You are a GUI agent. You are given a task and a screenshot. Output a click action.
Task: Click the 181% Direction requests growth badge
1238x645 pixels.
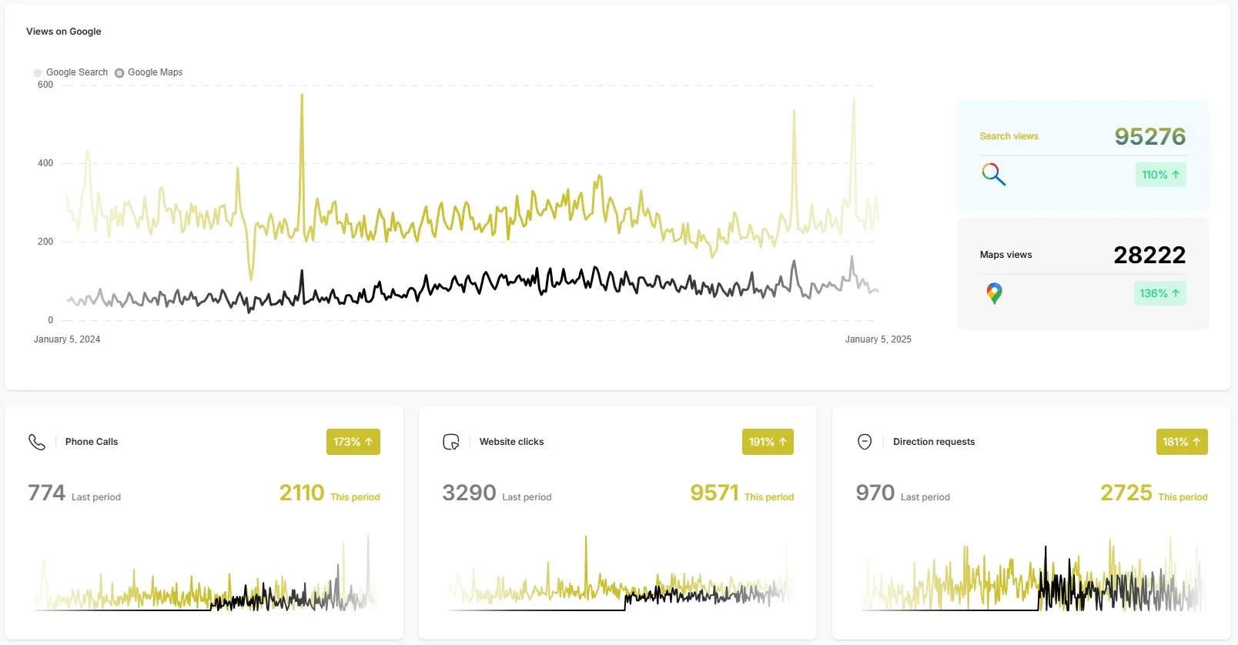(1181, 442)
